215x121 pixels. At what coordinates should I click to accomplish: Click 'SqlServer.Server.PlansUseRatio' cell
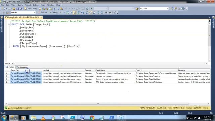156,79
